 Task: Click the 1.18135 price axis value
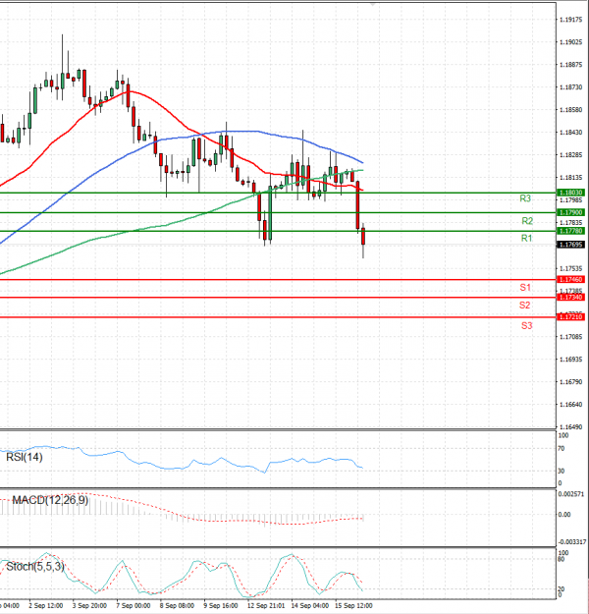(570, 178)
